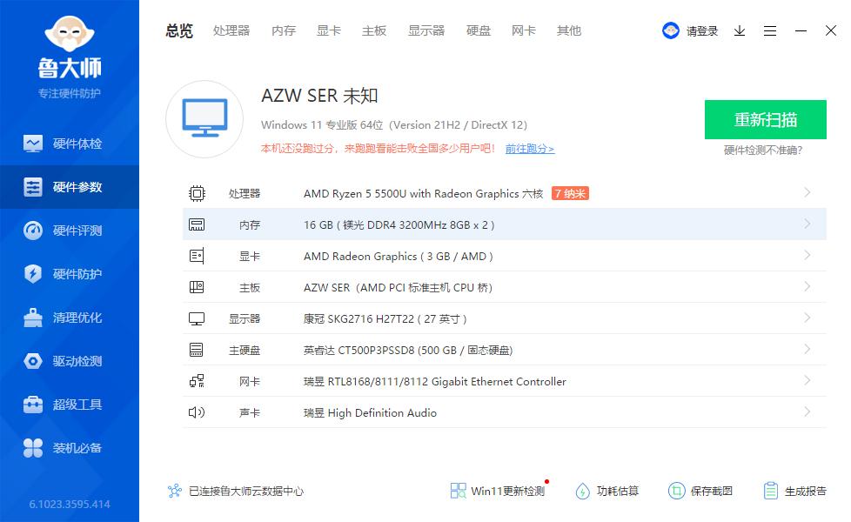This screenshot has height=522, width=851.
Task: Switch to the 网卡 tab
Action: click(523, 30)
